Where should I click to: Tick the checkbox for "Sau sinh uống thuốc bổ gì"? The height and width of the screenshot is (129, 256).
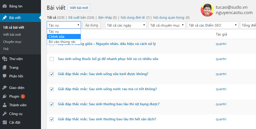52,59
